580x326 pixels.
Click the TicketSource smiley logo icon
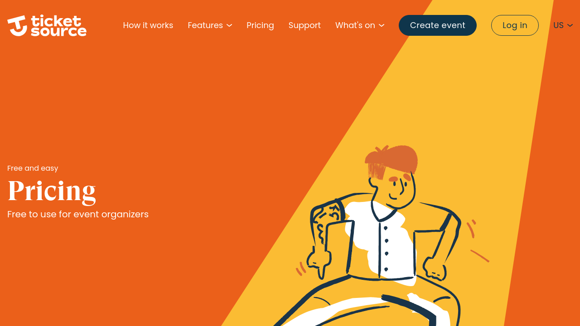(x=17, y=26)
